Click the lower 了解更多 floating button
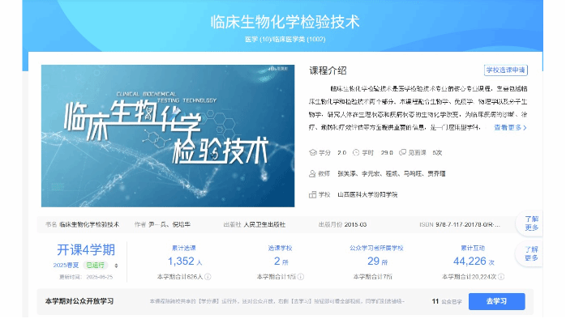 (x=531, y=253)
